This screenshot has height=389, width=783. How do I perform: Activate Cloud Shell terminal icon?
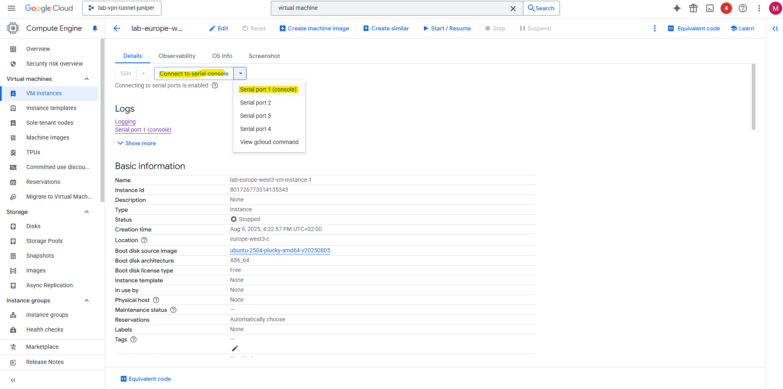[710, 8]
